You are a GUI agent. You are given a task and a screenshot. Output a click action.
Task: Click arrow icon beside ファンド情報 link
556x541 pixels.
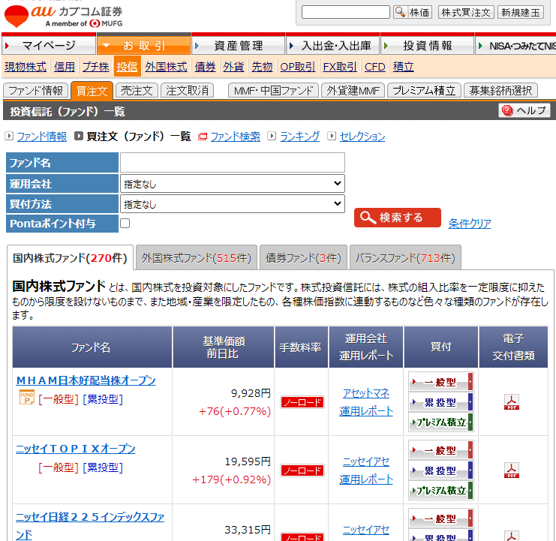(9, 136)
